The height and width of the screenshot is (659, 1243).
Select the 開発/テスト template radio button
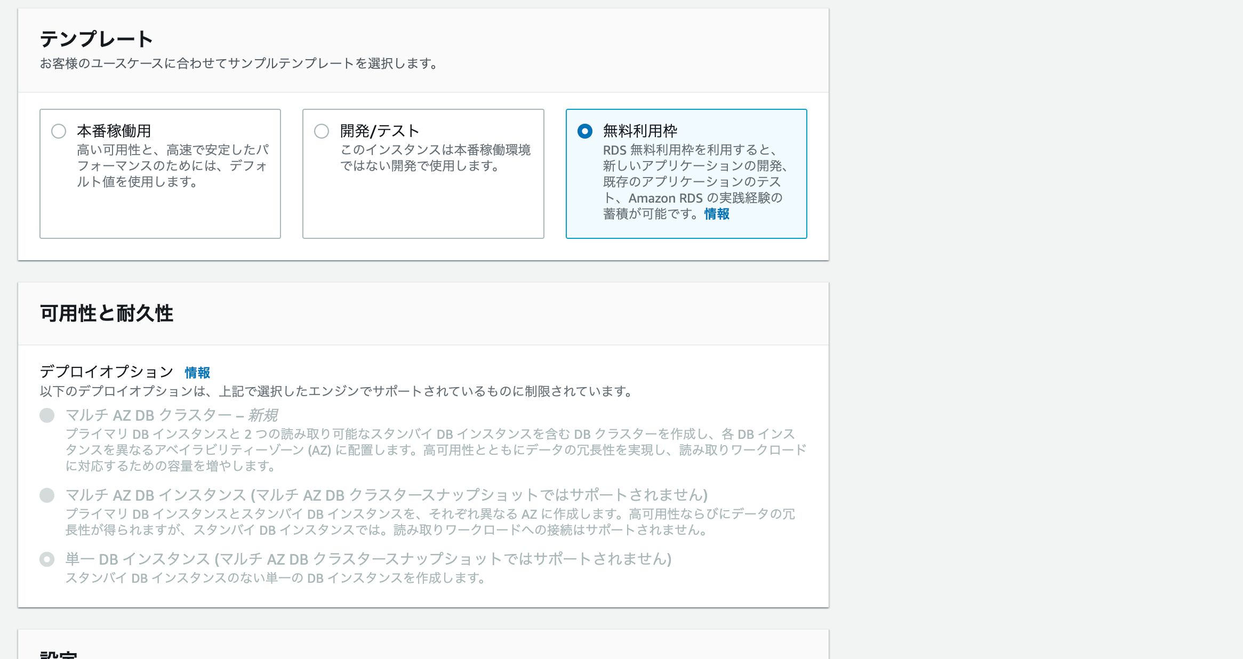point(322,131)
